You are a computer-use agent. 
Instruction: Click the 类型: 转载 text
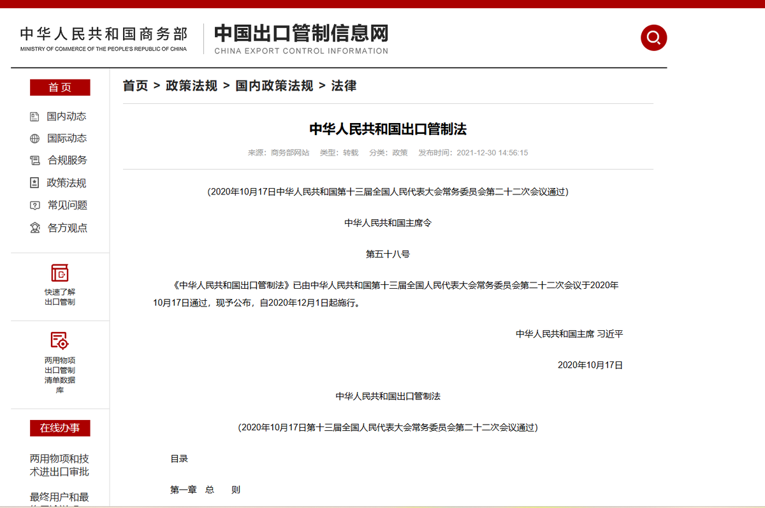pos(339,153)
